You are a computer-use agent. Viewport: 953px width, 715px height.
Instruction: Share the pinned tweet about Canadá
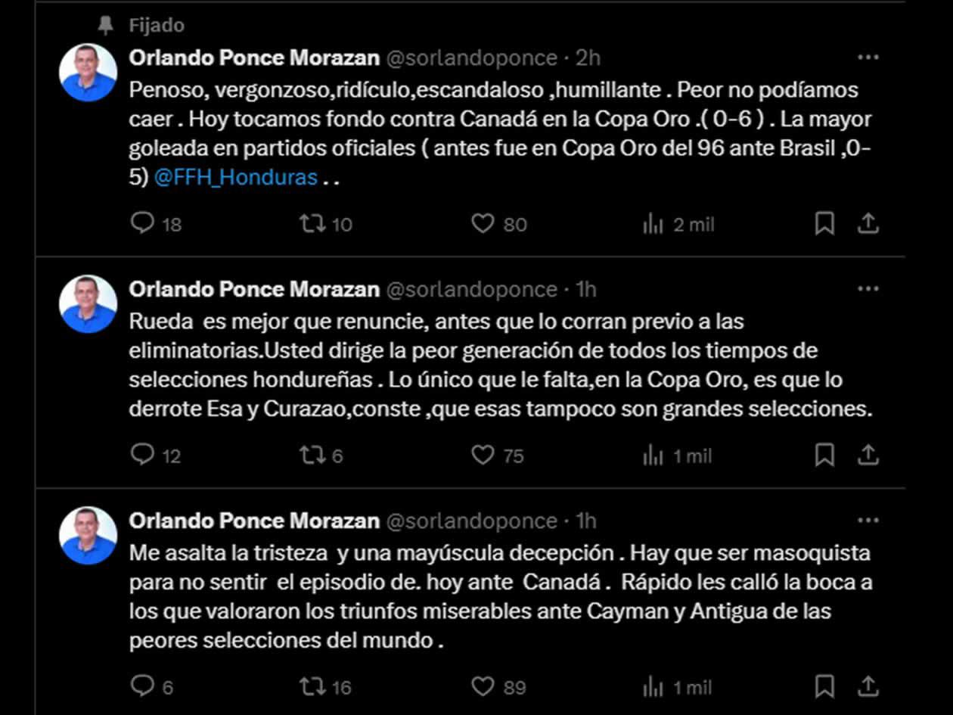pyautogui.click(x=868, y=223)
